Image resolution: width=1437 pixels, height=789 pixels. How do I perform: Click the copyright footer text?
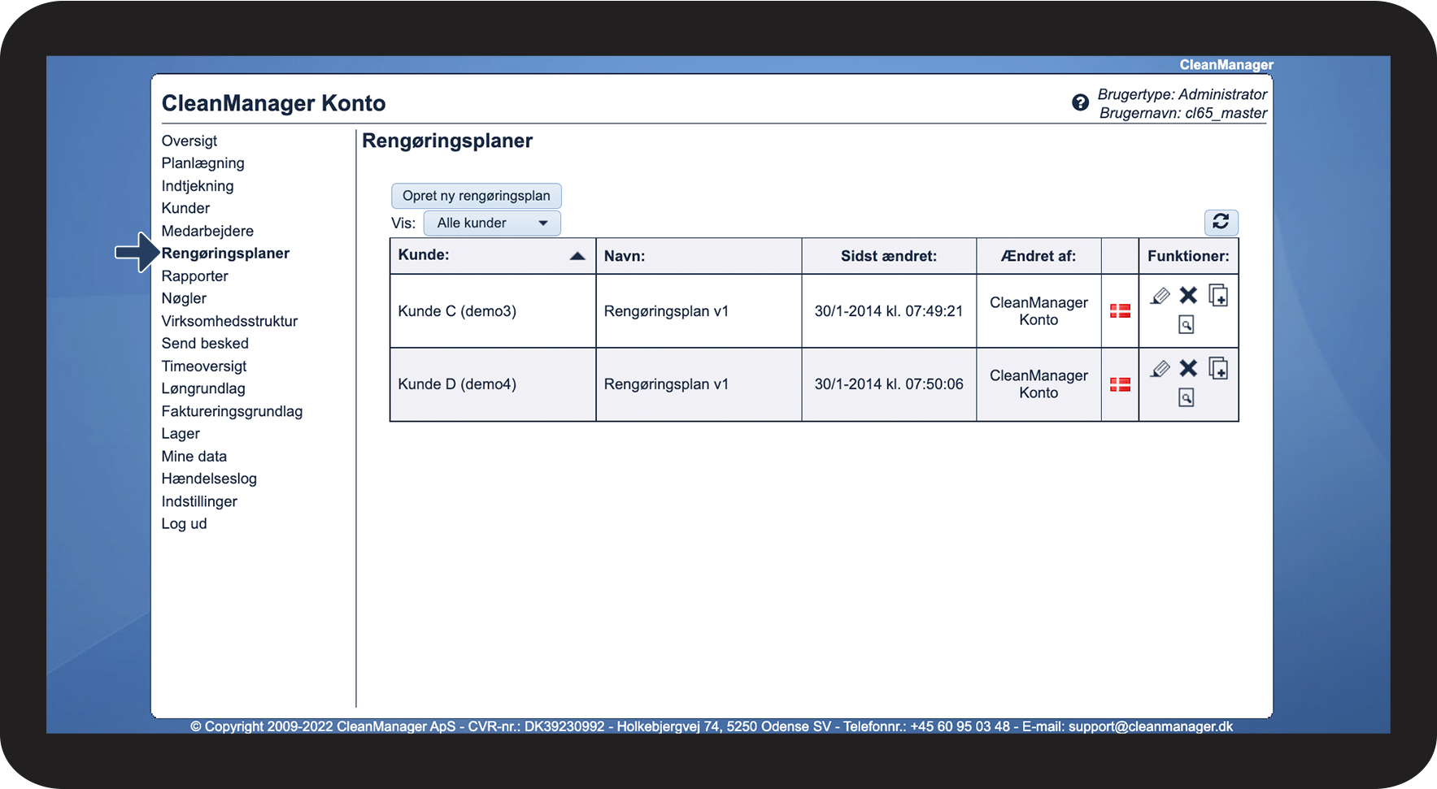pos(712,726)
